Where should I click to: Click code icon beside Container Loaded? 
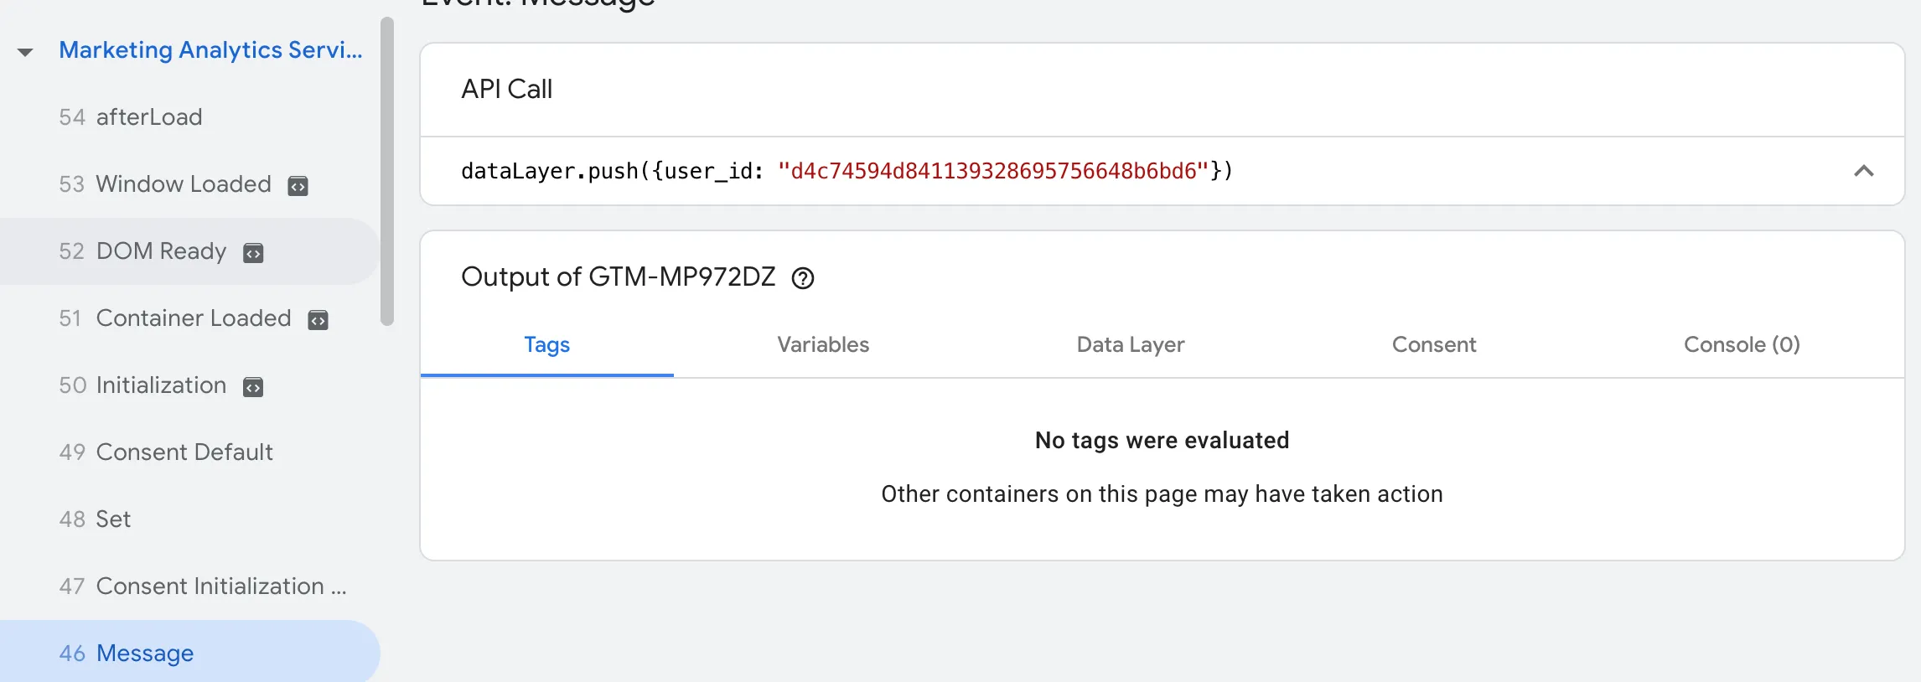point(318,320)
